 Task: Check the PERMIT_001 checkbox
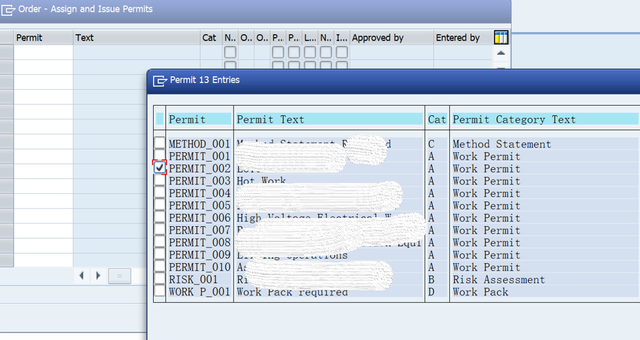[159, 156]
